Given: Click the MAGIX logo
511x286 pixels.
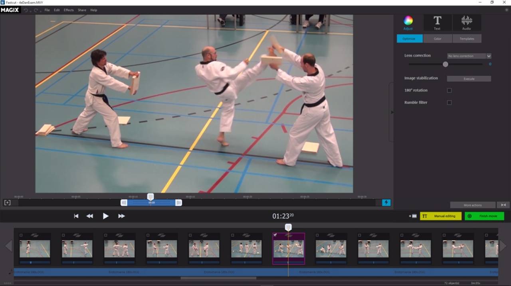Looking at the screenshot, I should point(10,10).
